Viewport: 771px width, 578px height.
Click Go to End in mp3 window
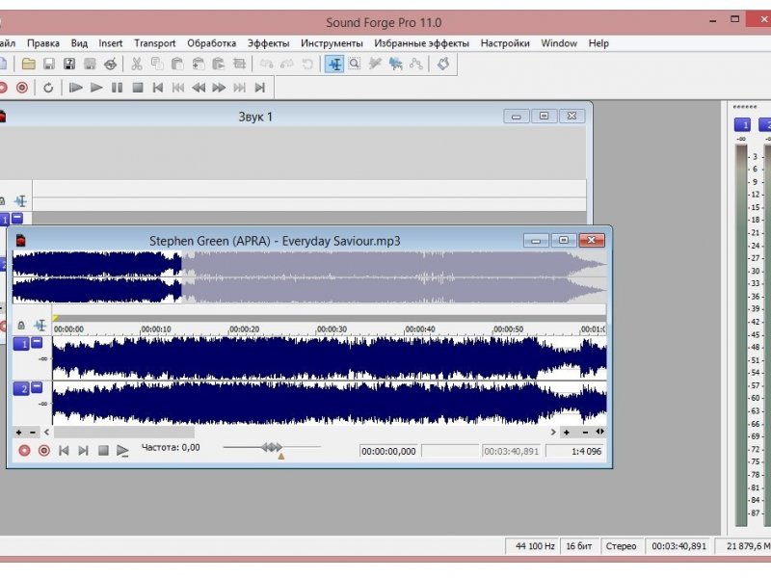point(83,450)
